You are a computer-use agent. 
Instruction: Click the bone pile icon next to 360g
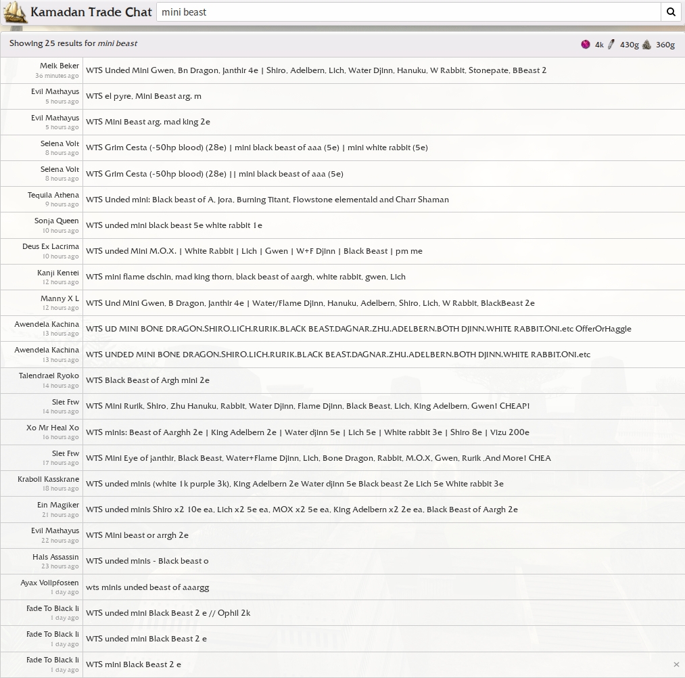pyautogui.click(x=646, y=44)
